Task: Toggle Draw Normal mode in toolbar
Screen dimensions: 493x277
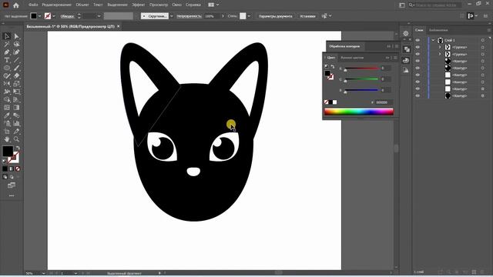Action: tap(5, 177)
